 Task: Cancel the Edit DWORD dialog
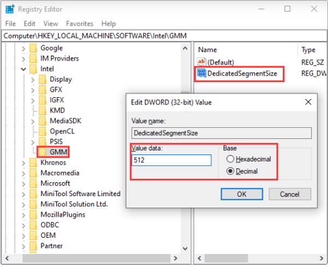point(289,194)
